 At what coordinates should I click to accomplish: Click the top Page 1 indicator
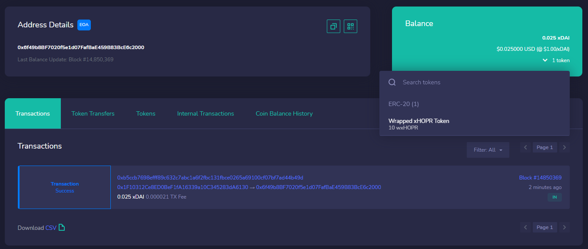[x=545, y=147]
